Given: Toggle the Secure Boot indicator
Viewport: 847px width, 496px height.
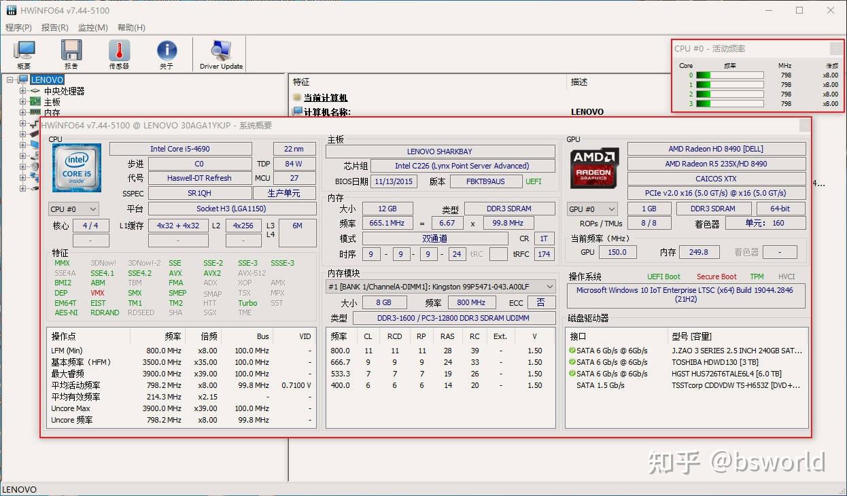Looking at the screenshot, I should 716,276.
